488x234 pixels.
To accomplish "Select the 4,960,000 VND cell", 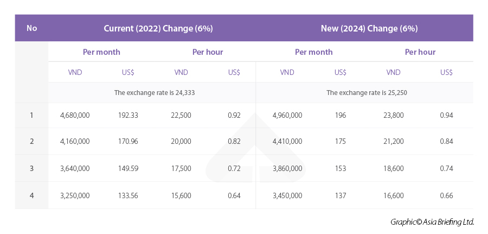I will point(287,115).
